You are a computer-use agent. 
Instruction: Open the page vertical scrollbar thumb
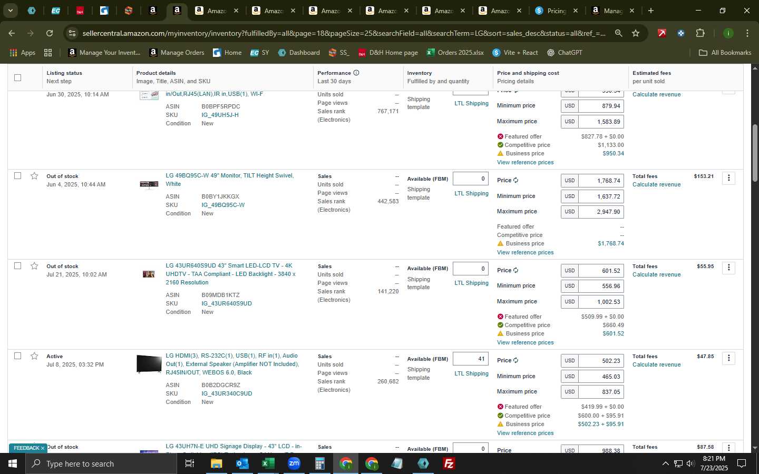[x=754, y=153]
